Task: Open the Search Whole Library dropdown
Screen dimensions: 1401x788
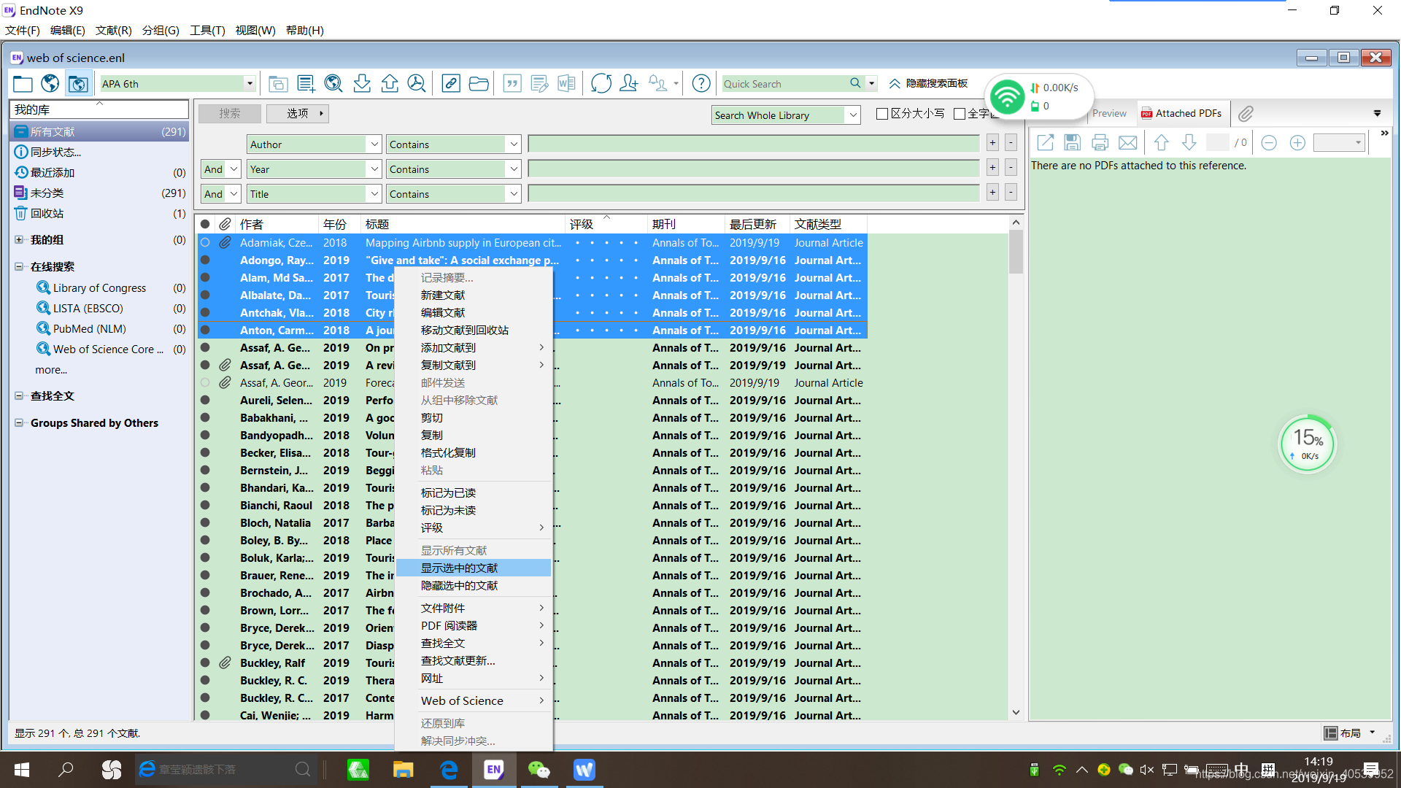Action: click(852, 115)
